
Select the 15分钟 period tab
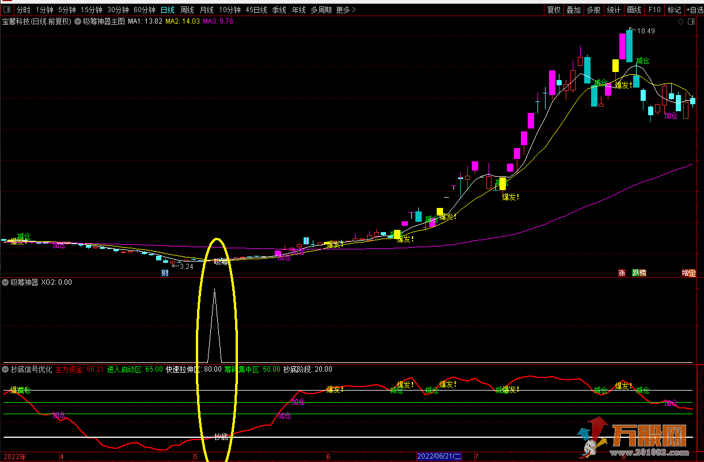[92, 10]
